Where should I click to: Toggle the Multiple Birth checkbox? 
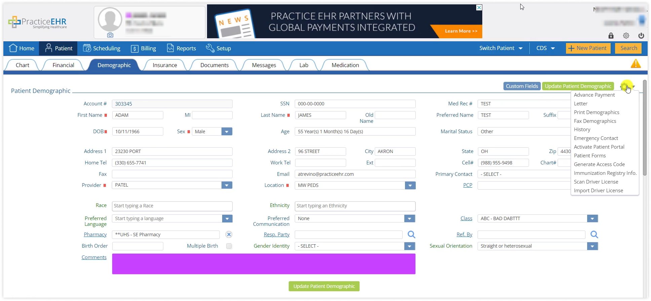229,246
